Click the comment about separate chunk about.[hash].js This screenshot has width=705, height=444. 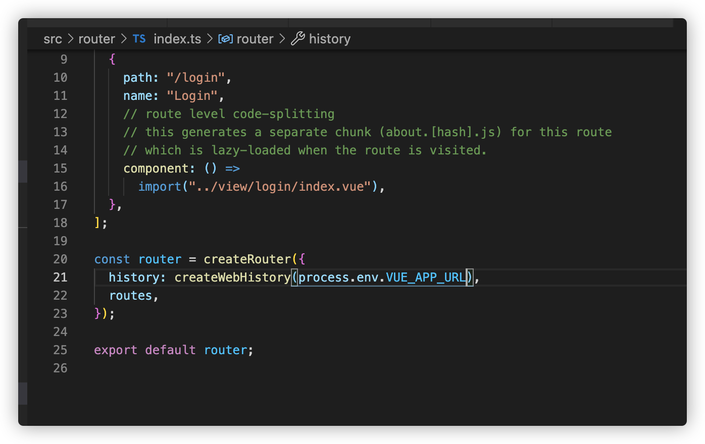(x=368, y=132)
